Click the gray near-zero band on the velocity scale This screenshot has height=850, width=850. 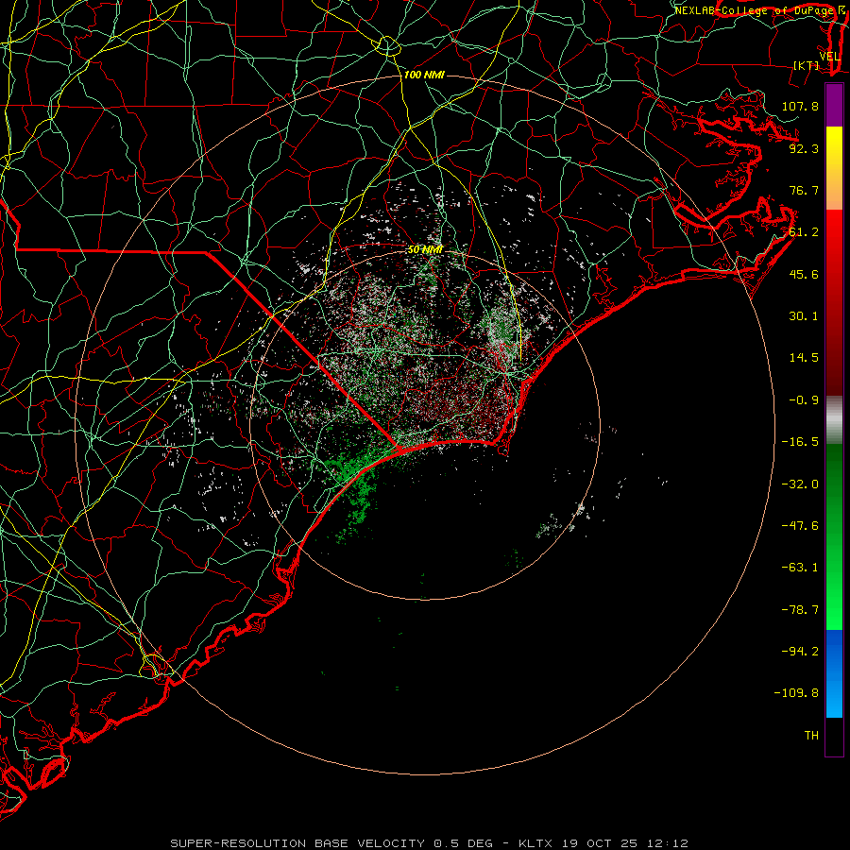point(834,419)
